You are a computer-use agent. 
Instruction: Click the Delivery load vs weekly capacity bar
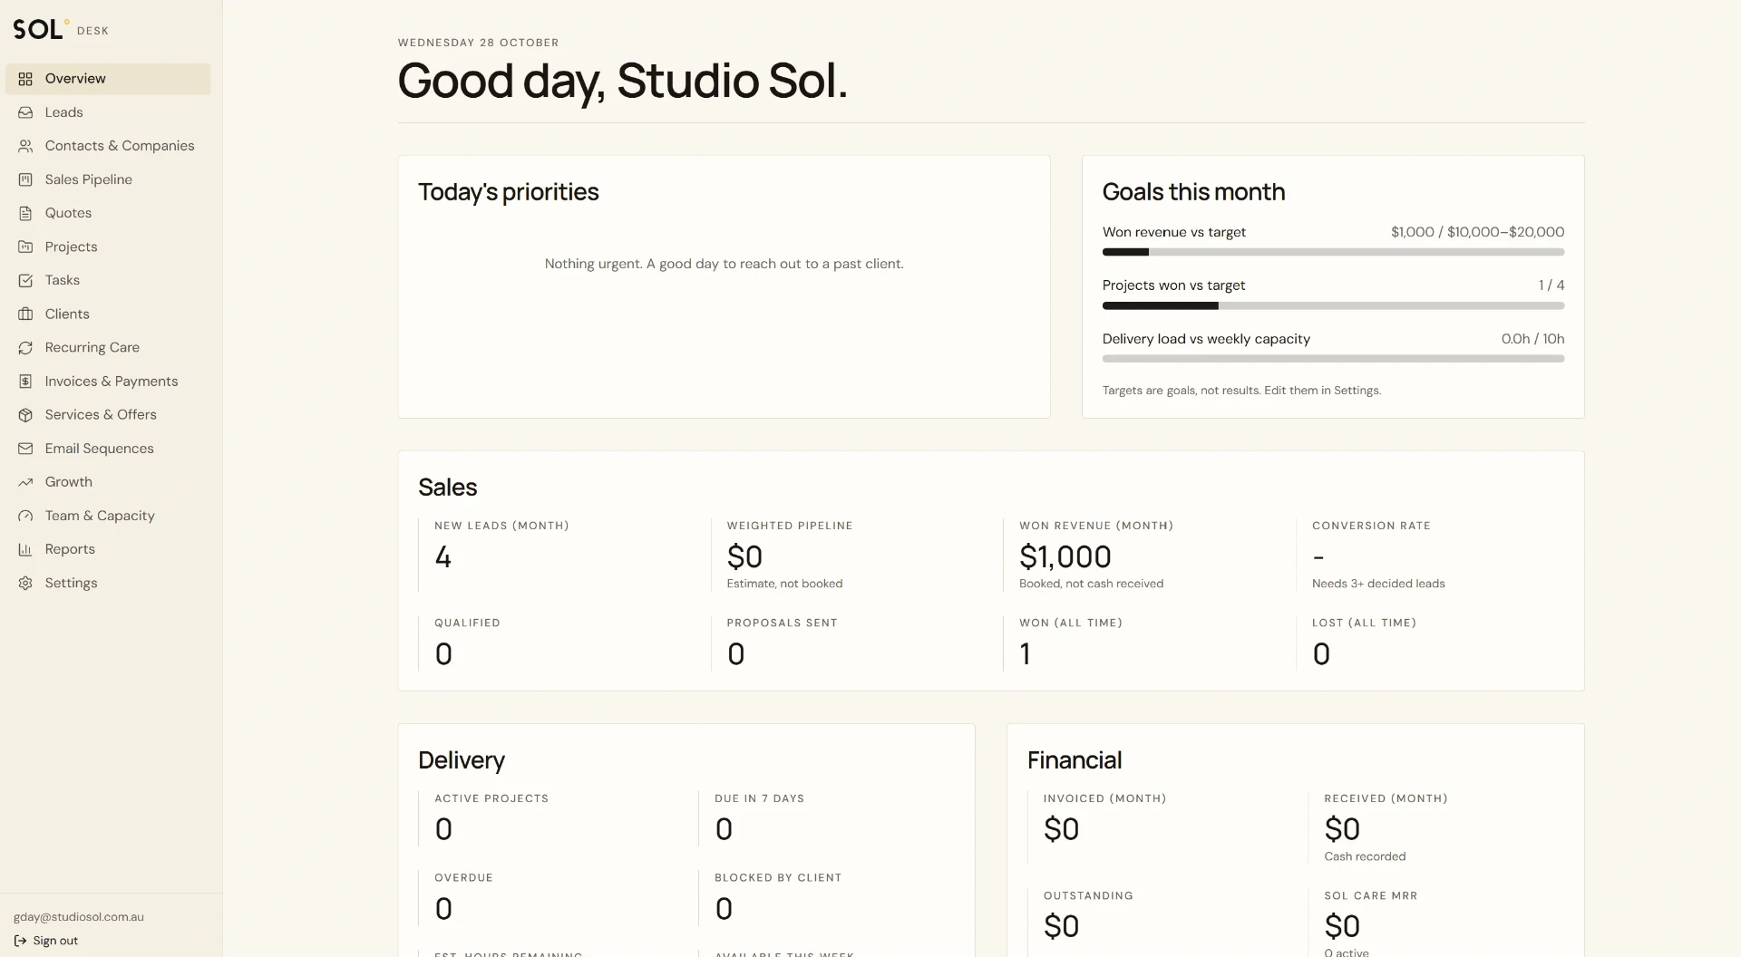click(1333, 359)
